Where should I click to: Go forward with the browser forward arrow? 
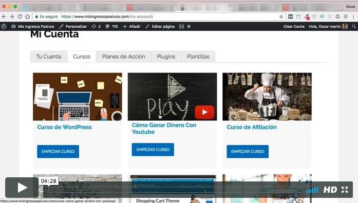[x=12, y=16]
